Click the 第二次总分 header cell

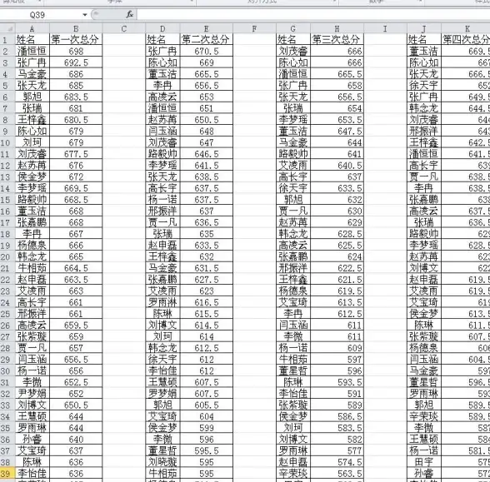click(207, 39)
